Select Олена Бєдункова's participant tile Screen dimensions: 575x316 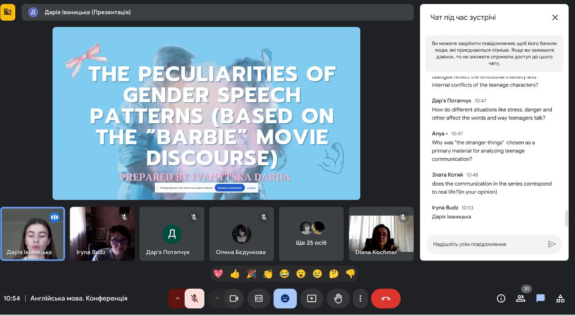pyautogui.click(x=242, y=234)
